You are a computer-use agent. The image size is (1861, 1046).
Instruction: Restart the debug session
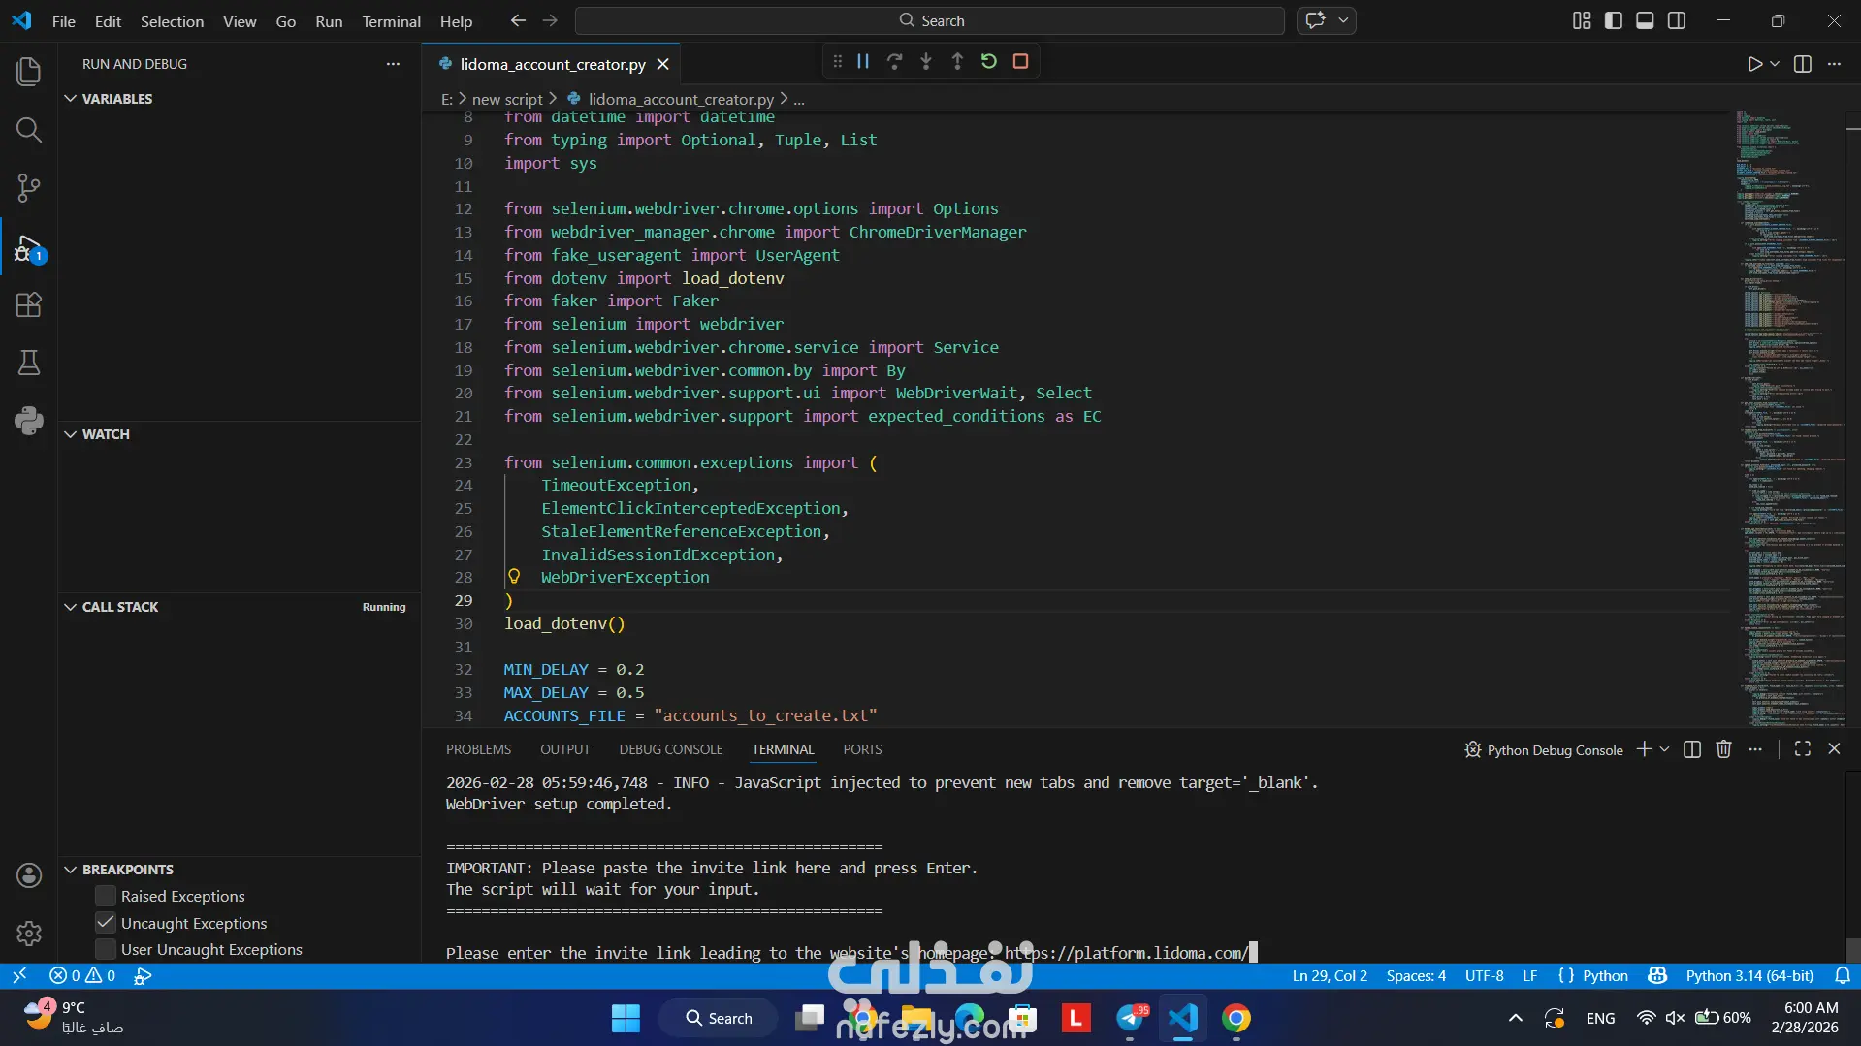pyautogui.click(x=988, y=61)
